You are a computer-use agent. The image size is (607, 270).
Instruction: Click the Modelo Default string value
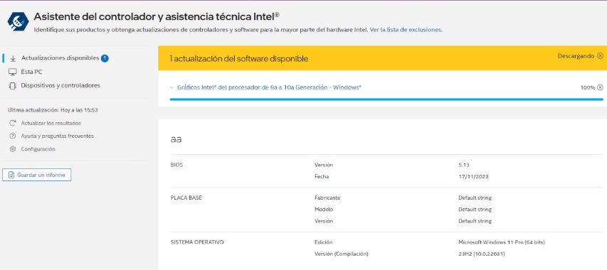475,210
